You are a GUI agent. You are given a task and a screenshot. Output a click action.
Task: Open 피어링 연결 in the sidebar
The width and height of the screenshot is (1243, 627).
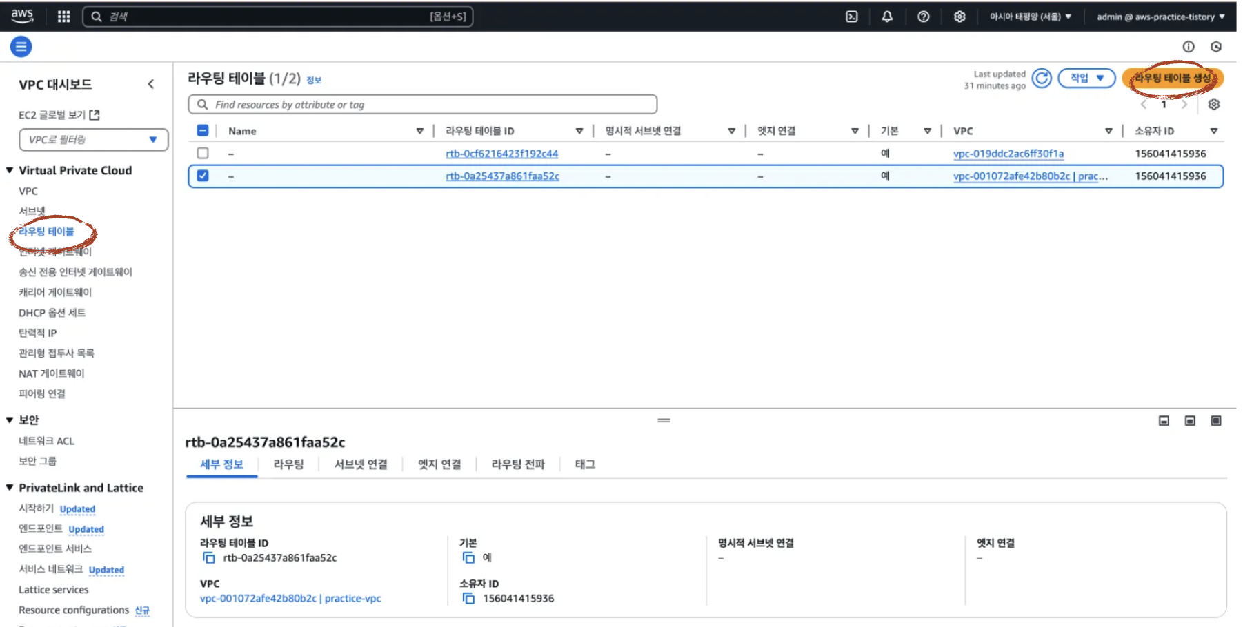(42, 393)
